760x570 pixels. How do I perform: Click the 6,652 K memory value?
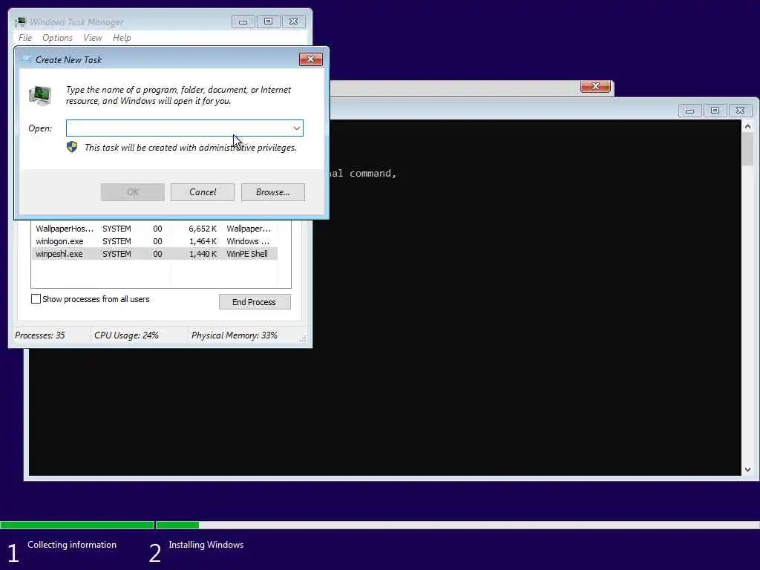pos(203,229)
